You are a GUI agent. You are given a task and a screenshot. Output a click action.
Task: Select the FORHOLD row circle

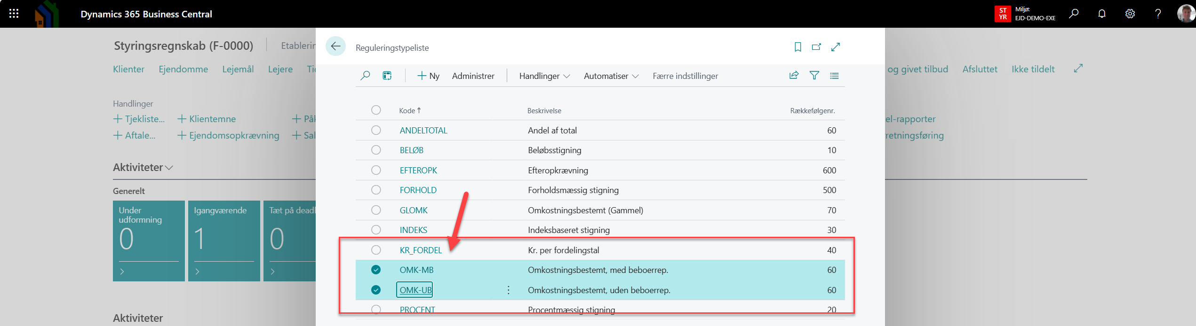[376, 190]
